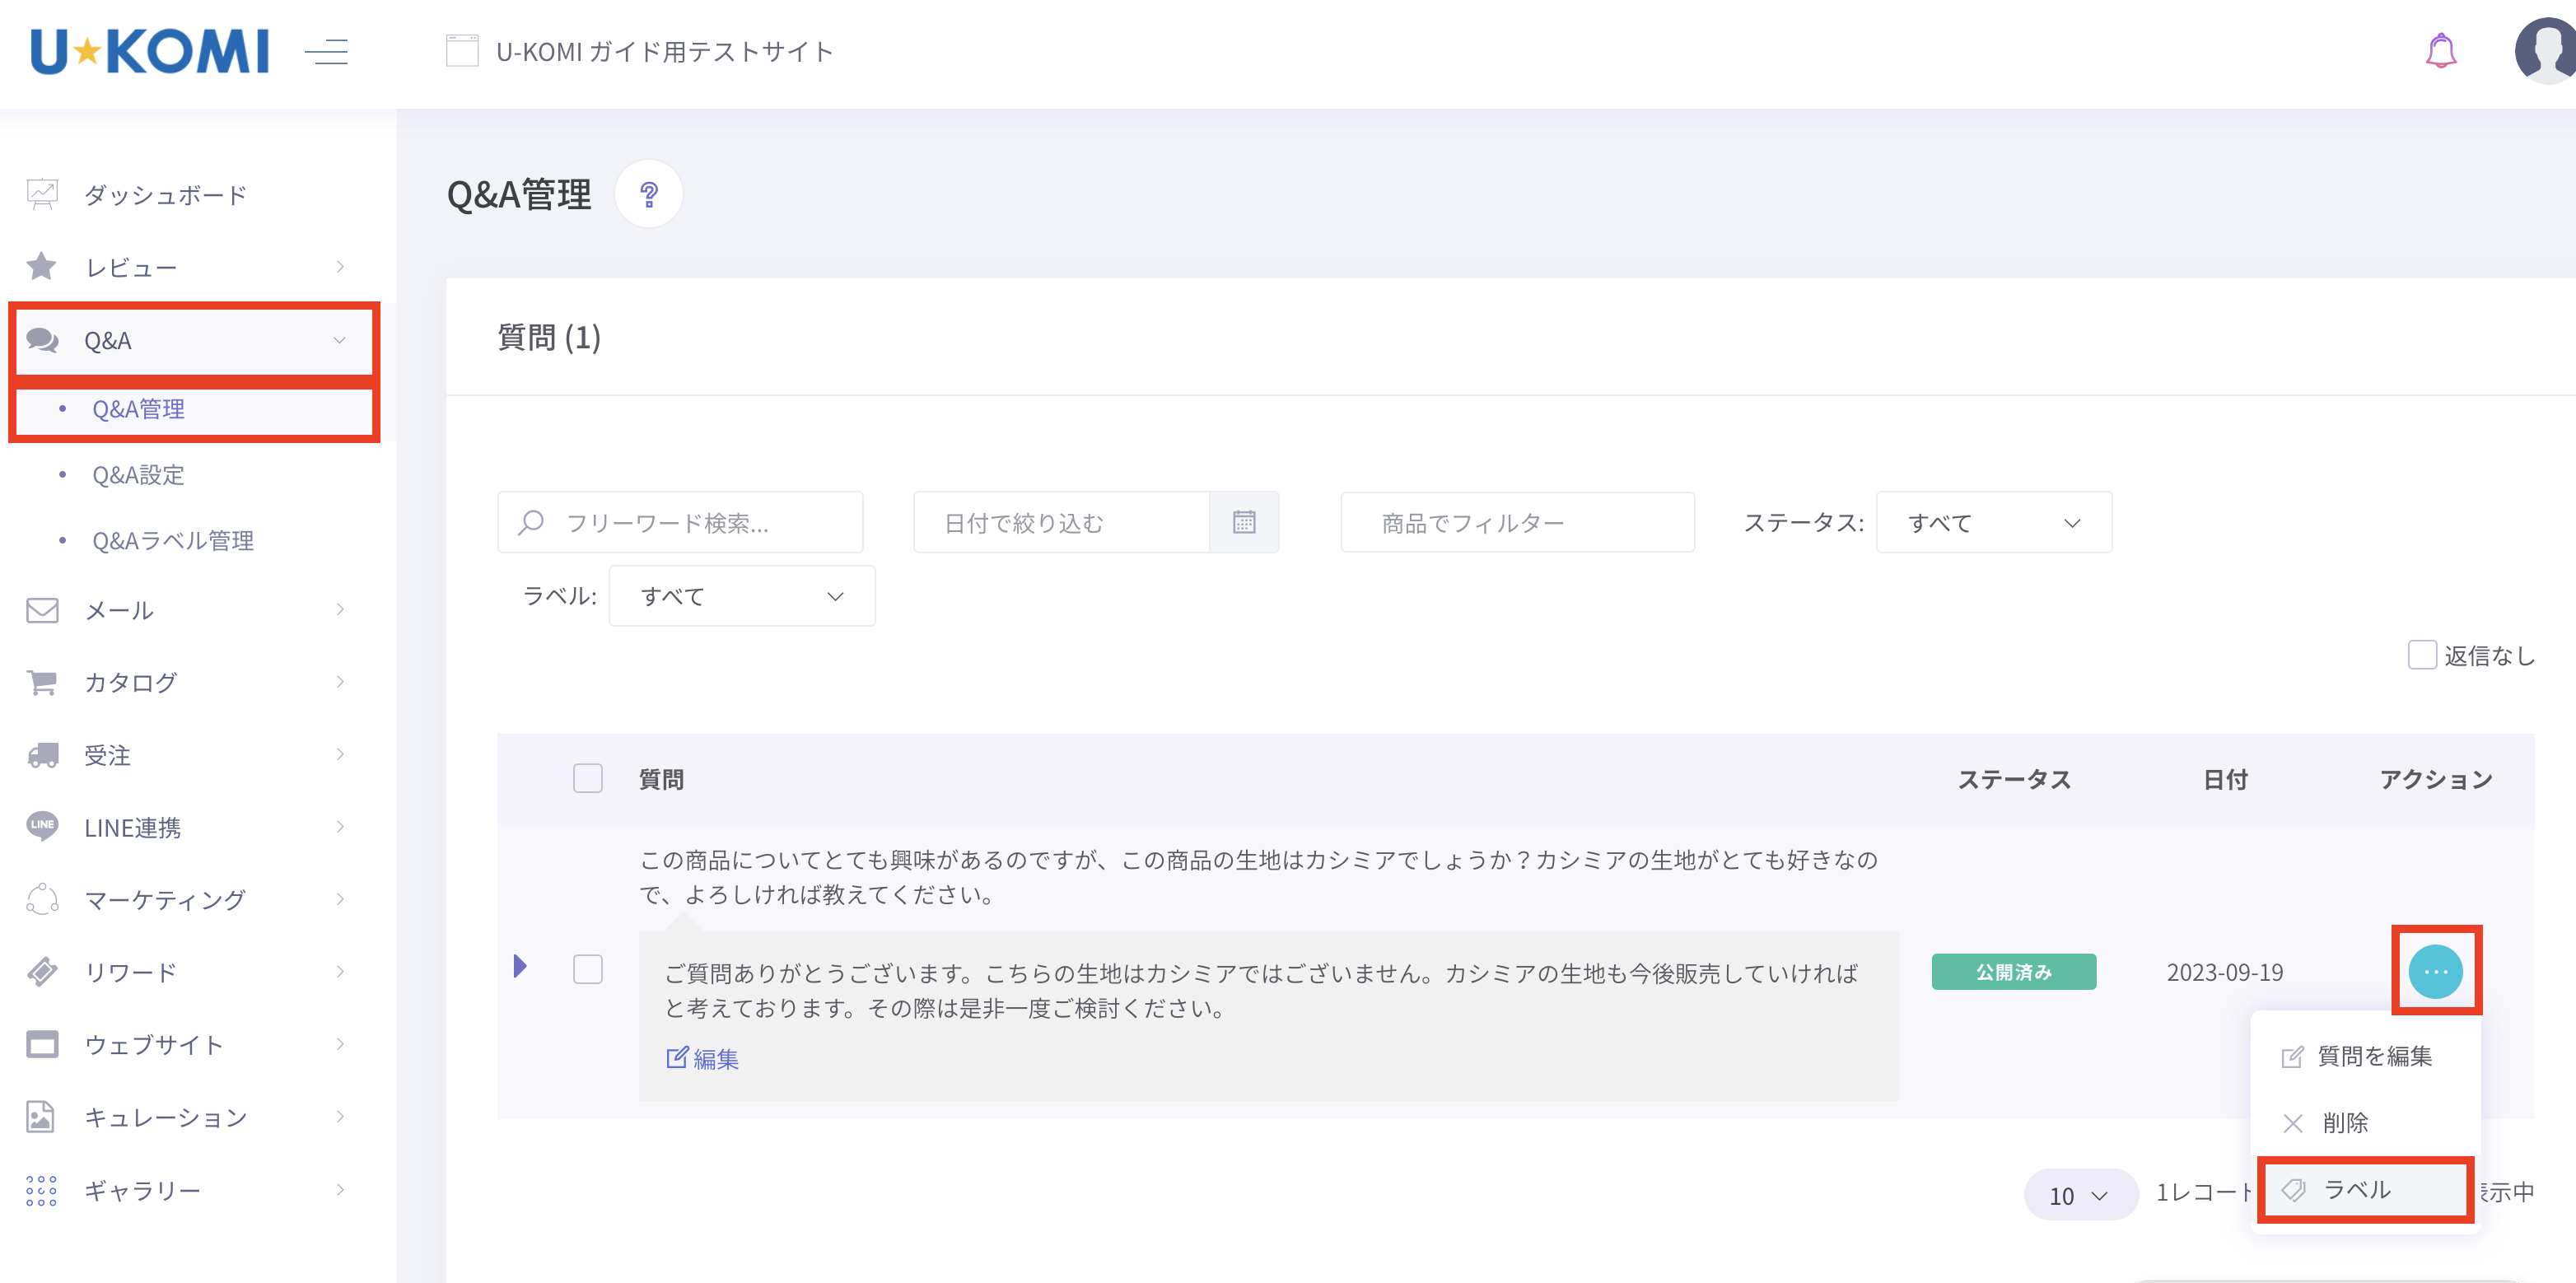Toggle the hamburger sidebar menu icon

click(x=326, y=51)
